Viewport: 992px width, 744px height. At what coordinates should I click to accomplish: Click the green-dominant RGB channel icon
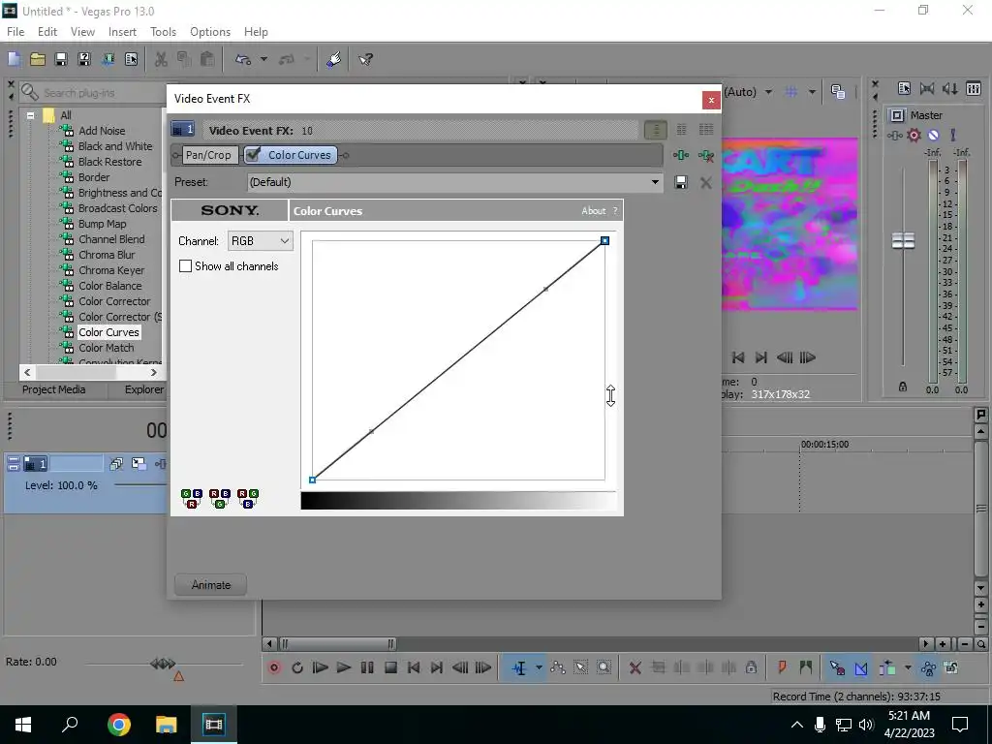(x=220, y=499)
